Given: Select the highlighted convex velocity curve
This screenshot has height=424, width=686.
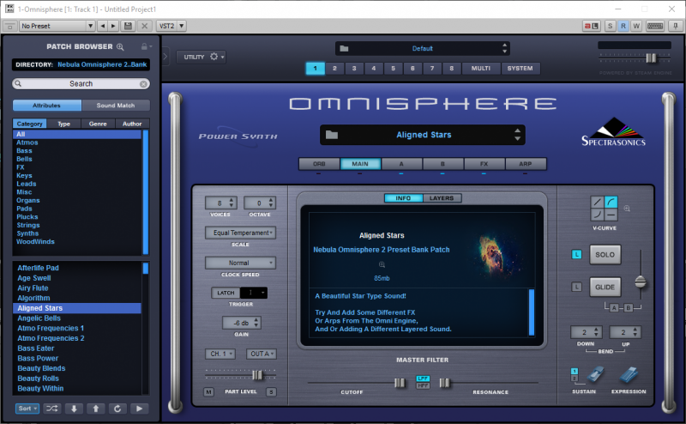Looking at the screenshot, I should [611, 202].
